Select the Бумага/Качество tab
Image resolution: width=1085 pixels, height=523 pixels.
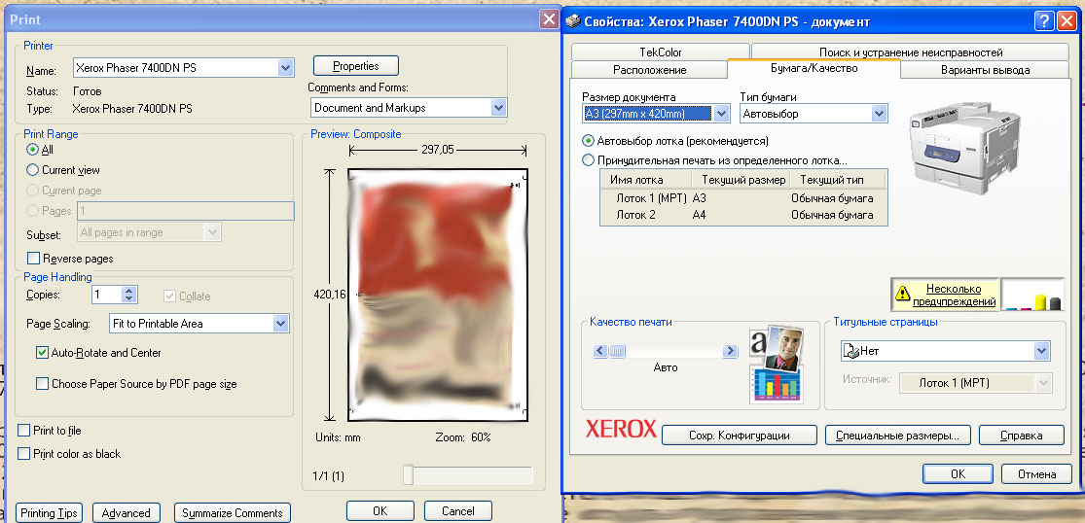pos(814,68)
